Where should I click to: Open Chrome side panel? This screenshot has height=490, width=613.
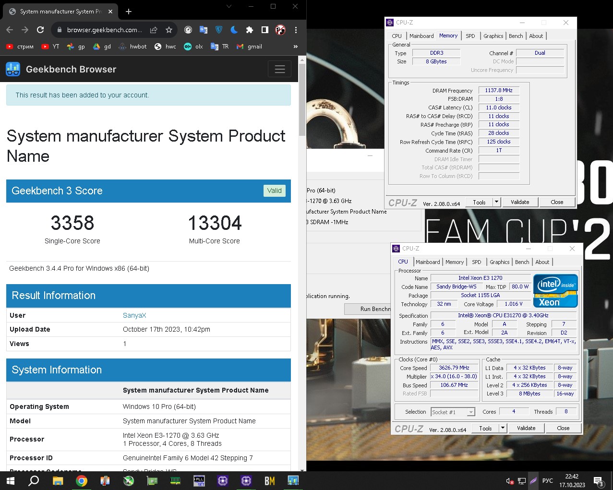pos(264,30)
